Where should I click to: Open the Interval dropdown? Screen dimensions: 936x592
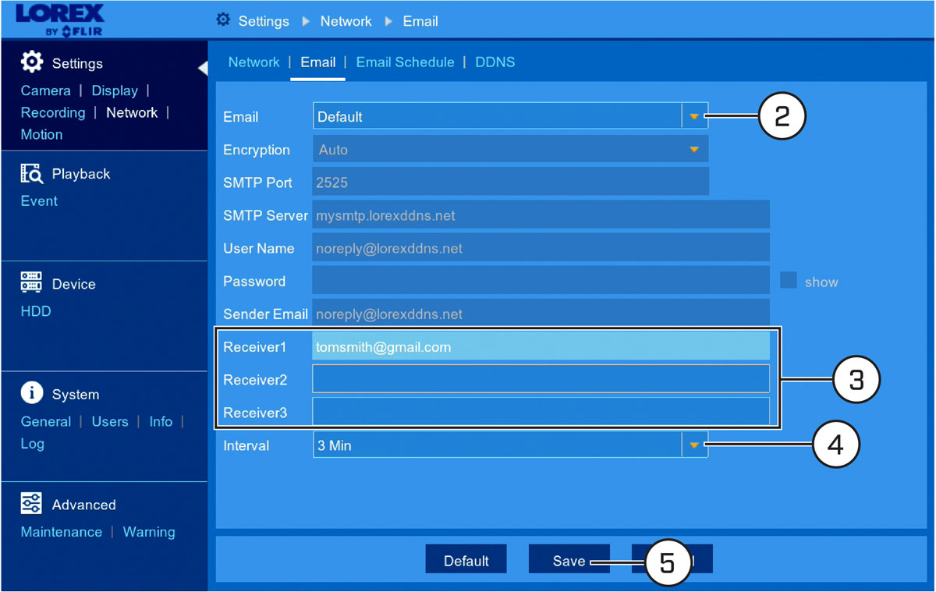point(510,445)
